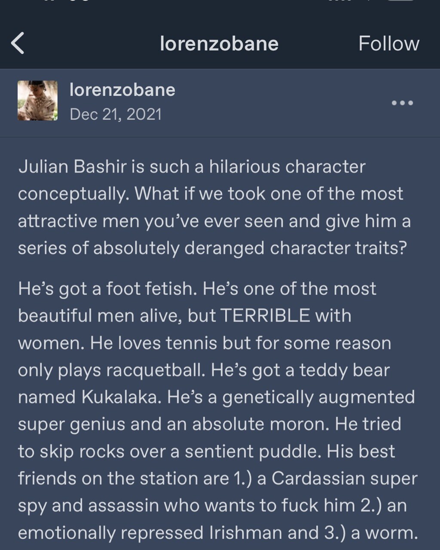Open the three-dot post options menu
Screen dimensions: 440x550
[x=402, y=103]
